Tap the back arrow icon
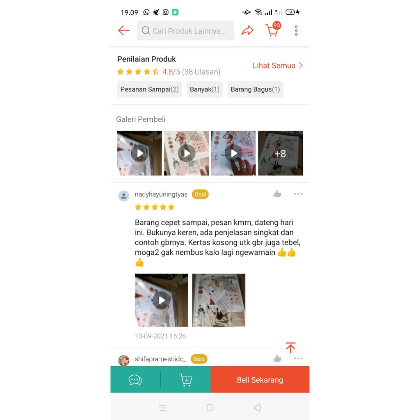This screenshot has width=420, height=420. coord(124,30)
